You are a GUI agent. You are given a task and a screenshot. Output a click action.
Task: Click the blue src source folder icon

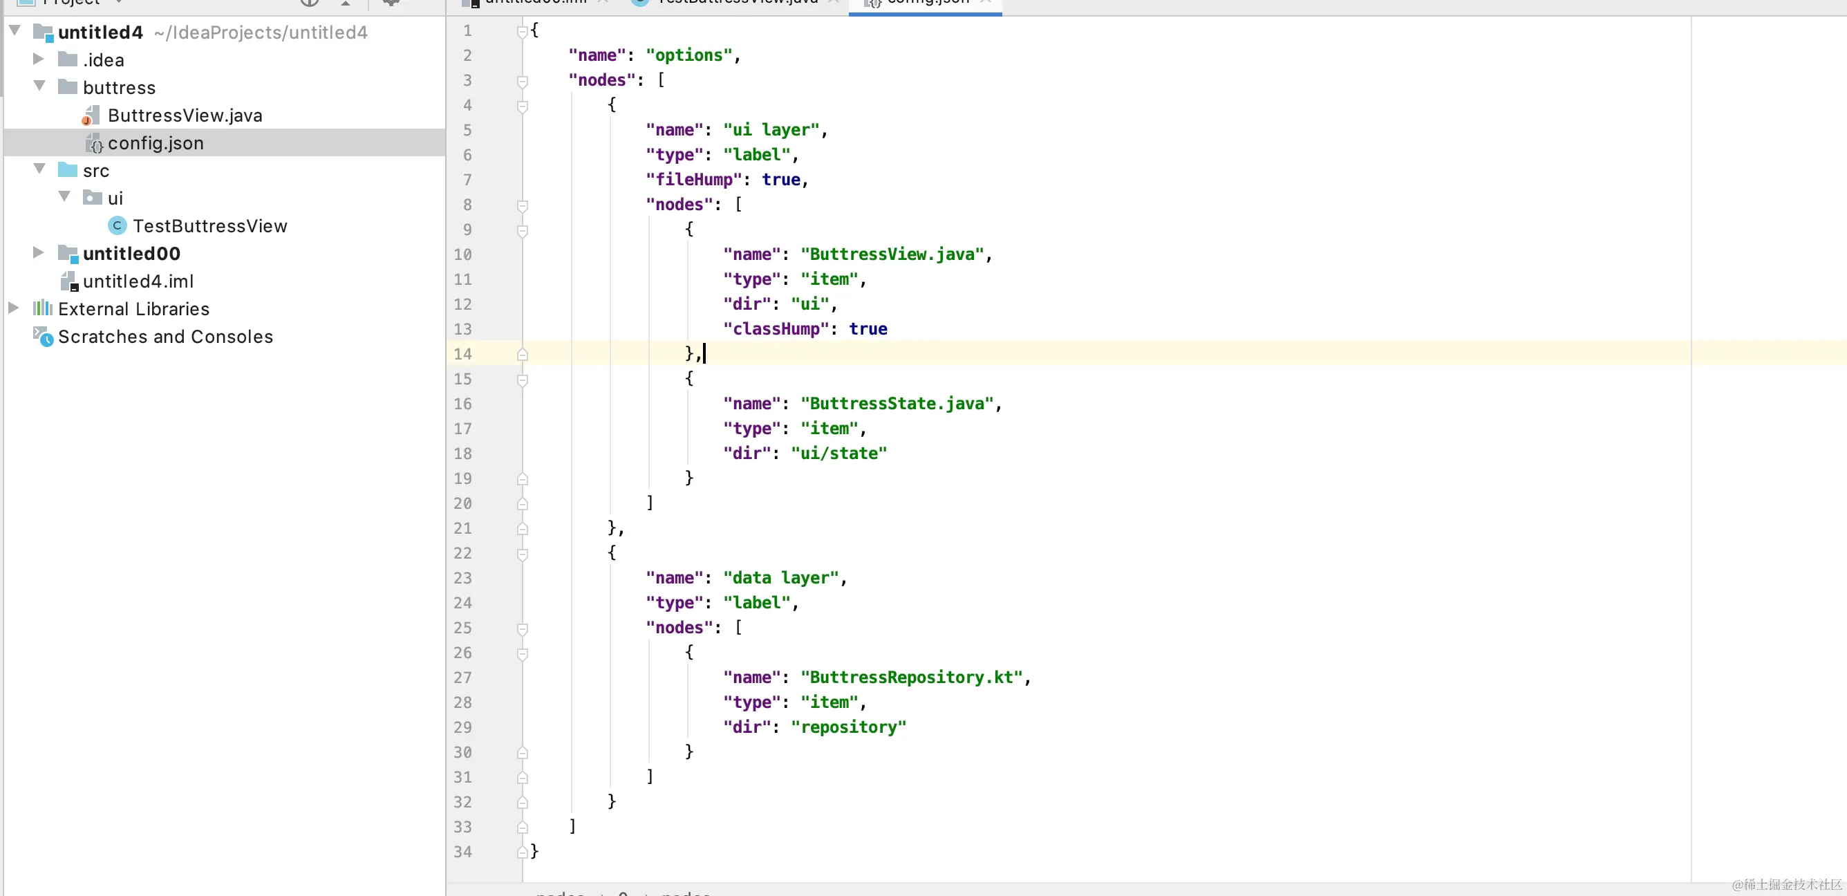click(x=68, y=170)
